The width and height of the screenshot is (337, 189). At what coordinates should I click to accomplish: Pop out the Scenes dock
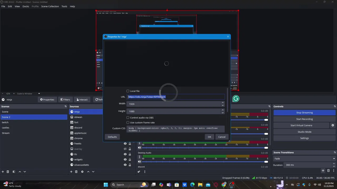click(x=66, y=106)
